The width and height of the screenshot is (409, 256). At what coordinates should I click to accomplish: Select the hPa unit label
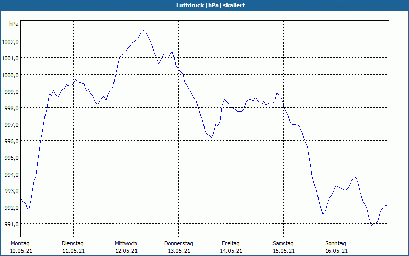click(14, 24)
